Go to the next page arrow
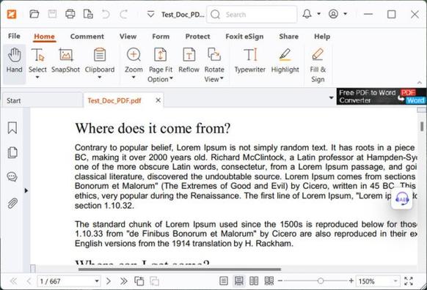Image resolution: width=427 pixels, height=290 pixels. point(109,280)
